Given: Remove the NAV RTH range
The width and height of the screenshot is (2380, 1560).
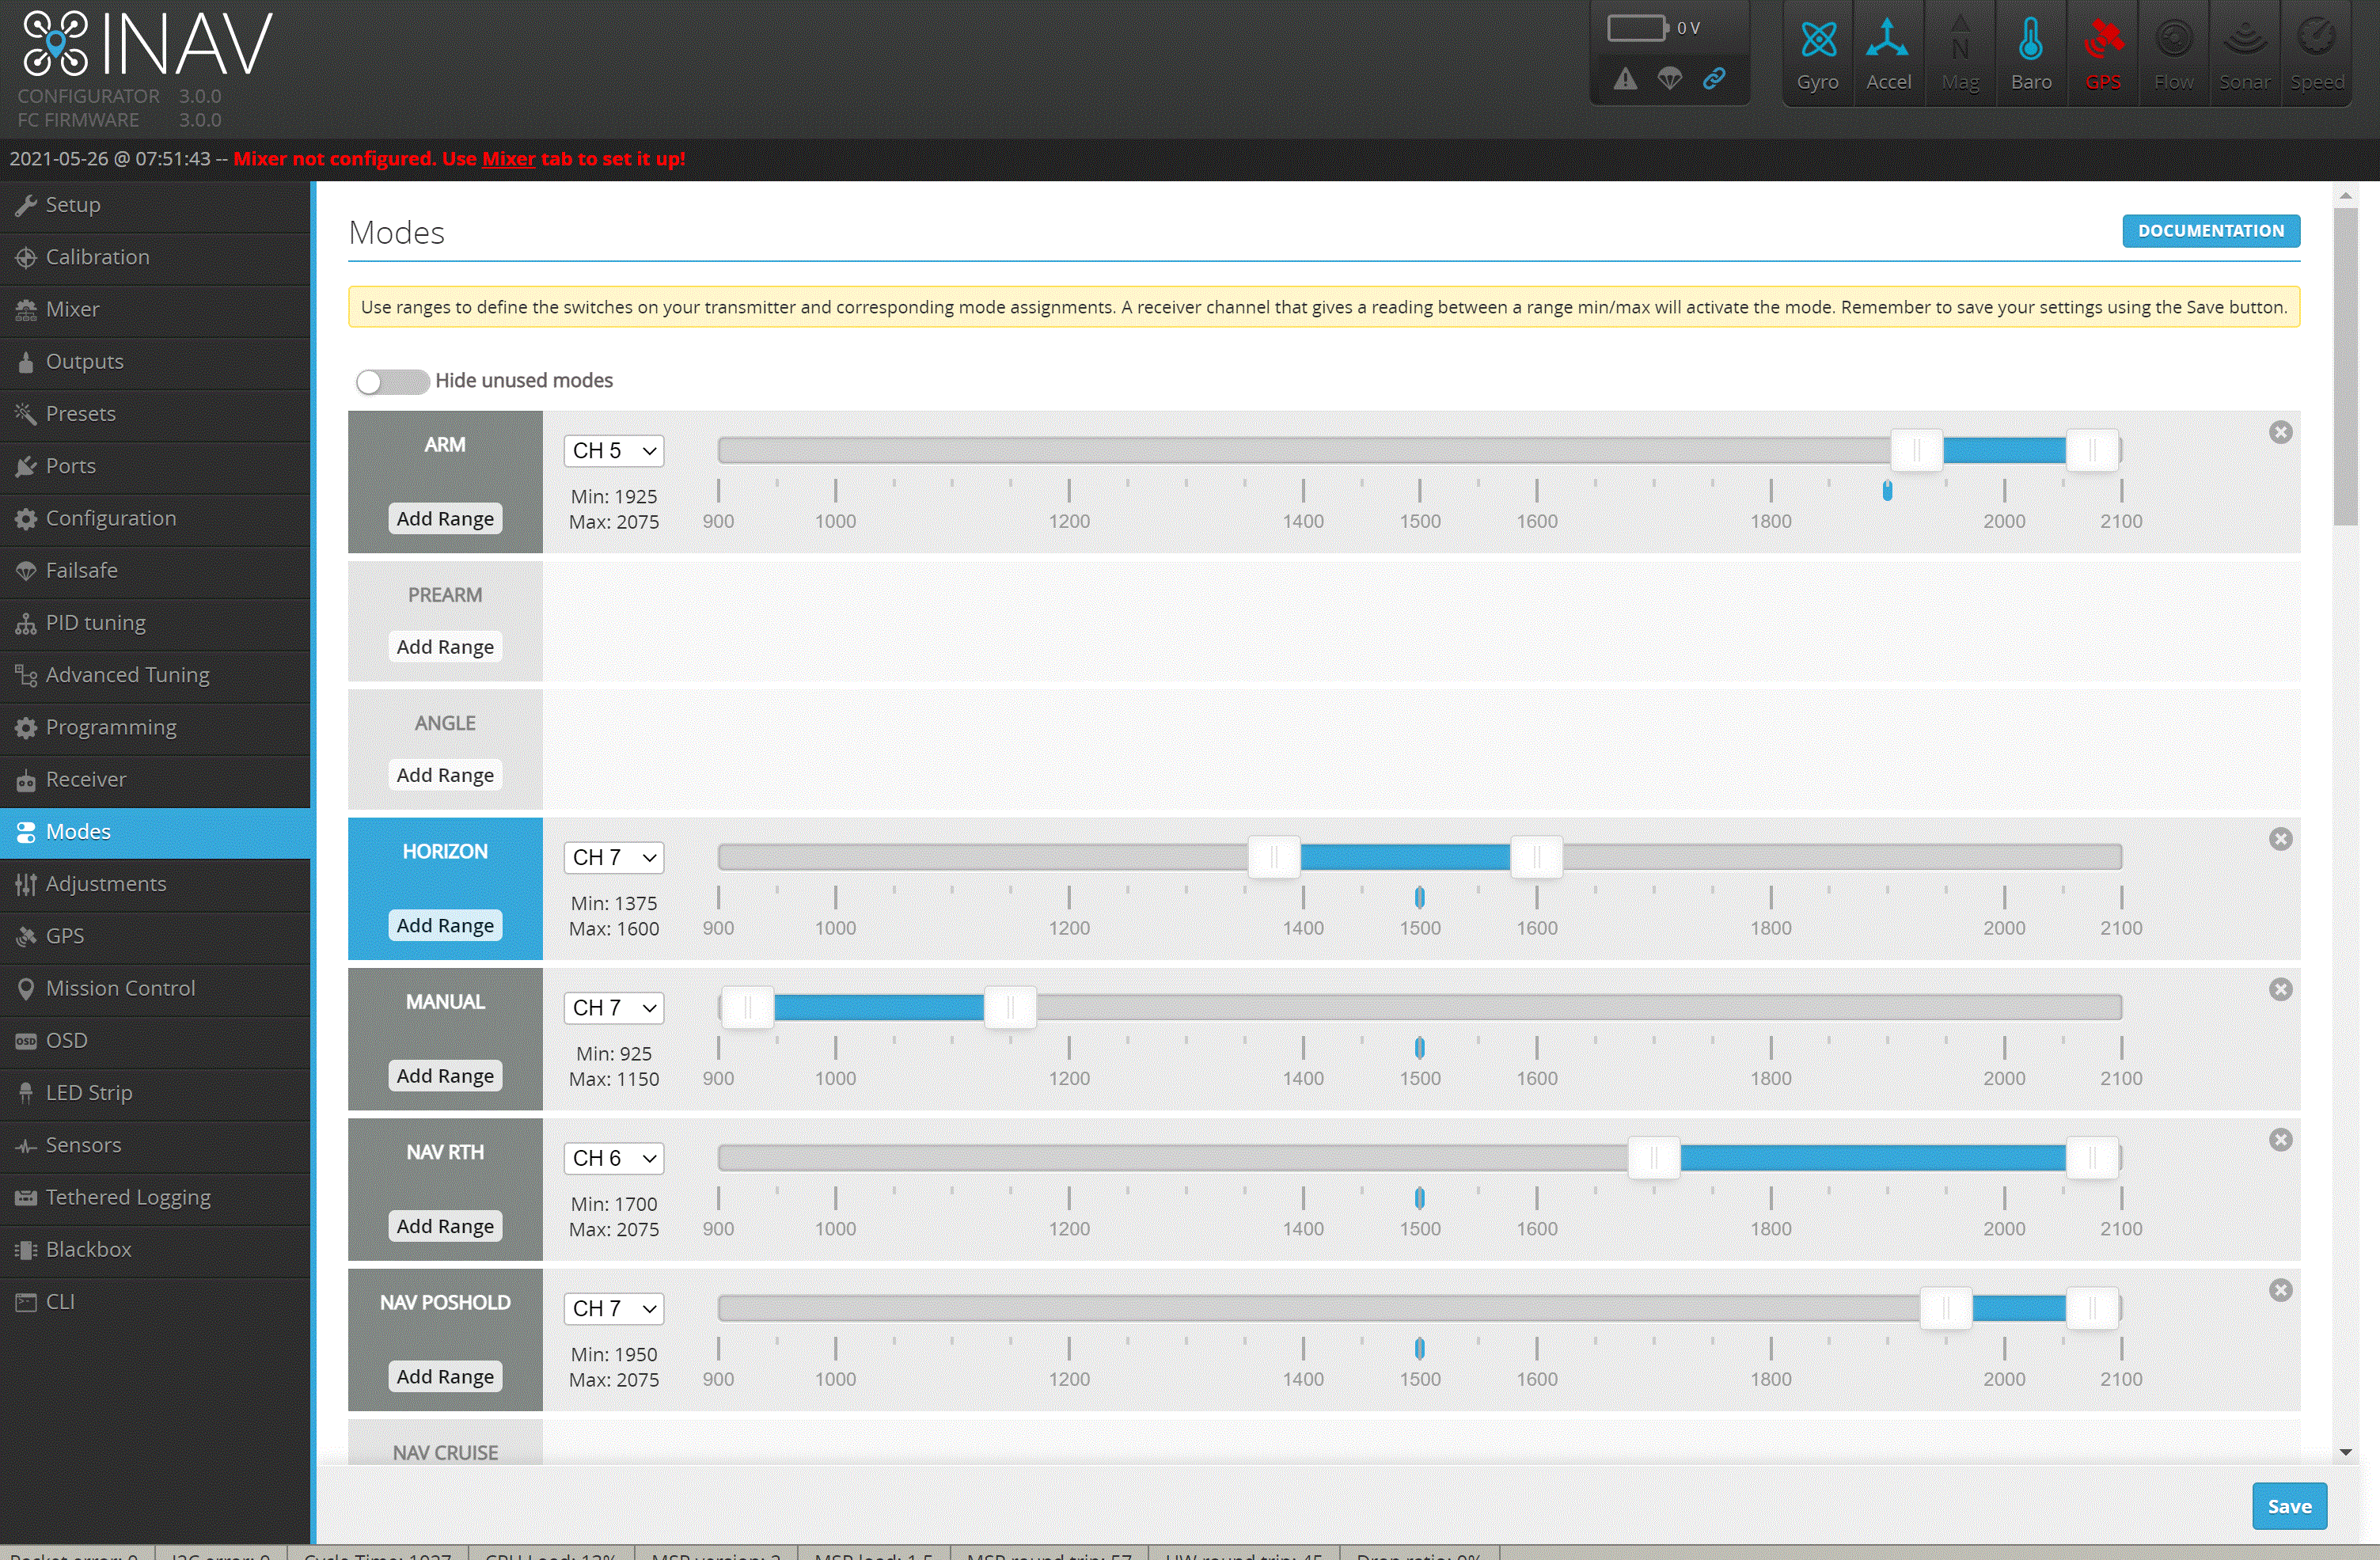Looking at the screenshot, I should pos(2281,1139).
